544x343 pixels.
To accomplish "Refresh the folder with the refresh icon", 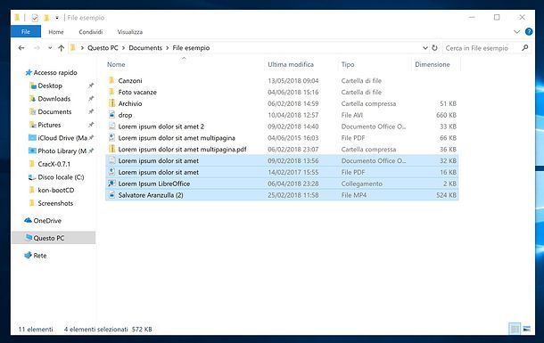I will [x=434, y=48].
